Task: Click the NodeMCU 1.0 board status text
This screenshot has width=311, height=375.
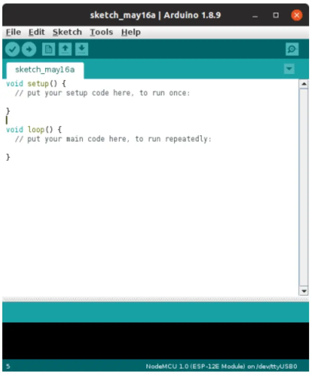Action: coord(222,366)
